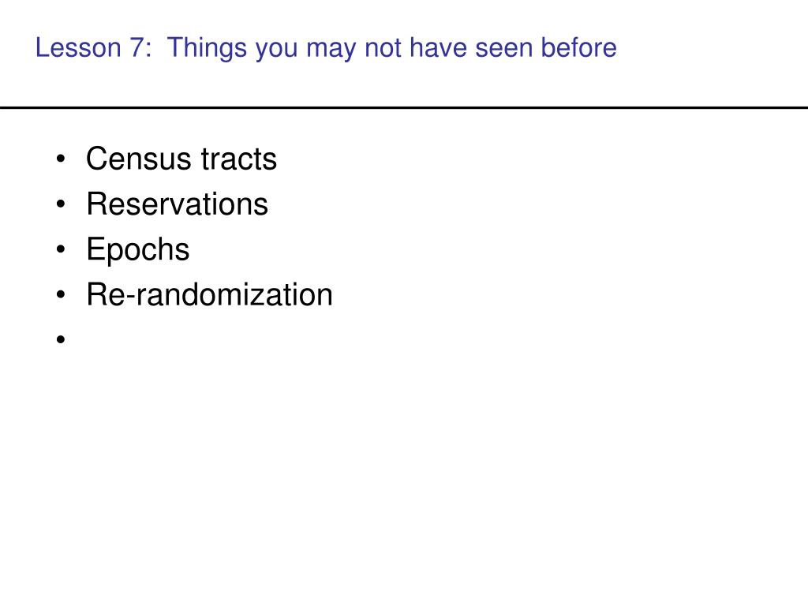Select the 'Reservations' bullet text

(x=178, y=204)
